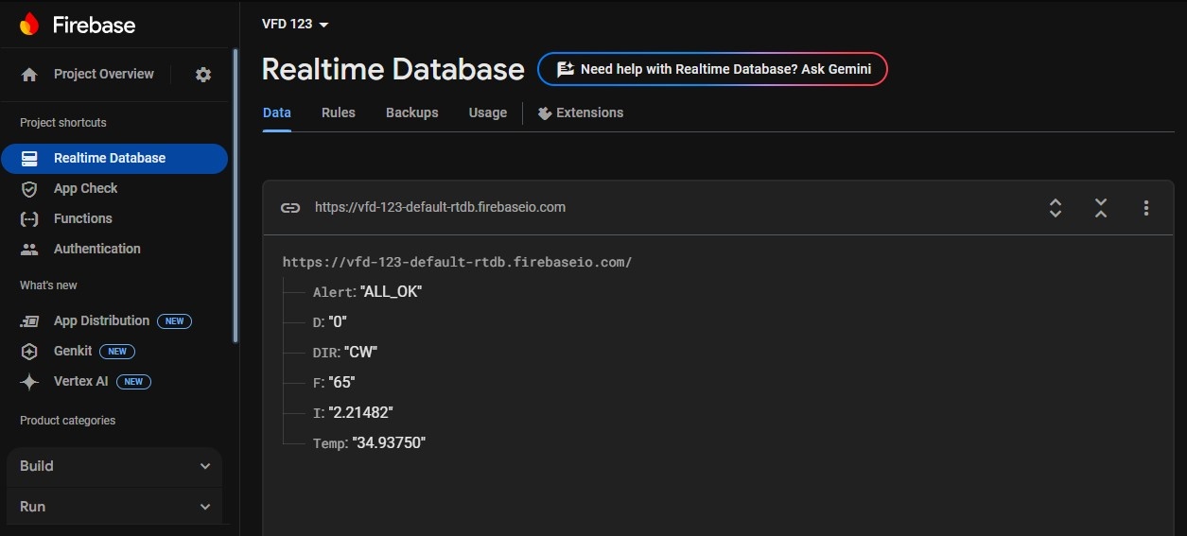This screenshot has width=1187, height=536.
Task: Click the Realtime Database sidebar icon
Action: click(x=29, y=158)
